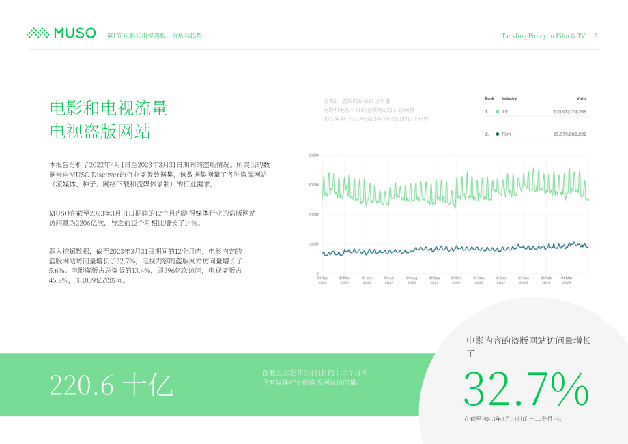Click the '01 Oct 2022' x-axis label
Image resolution: width=628 pixels, height=444 pixels.
[x=456, y=280]
